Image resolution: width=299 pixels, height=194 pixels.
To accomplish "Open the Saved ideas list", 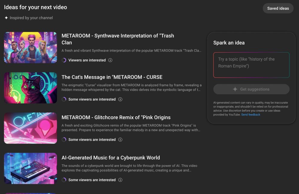I will (278, 8).
